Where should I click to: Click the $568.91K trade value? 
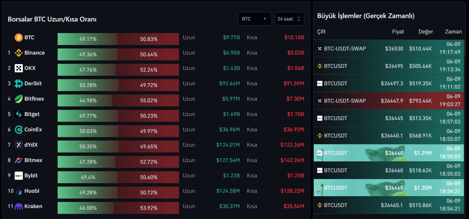pyautogui.click(x=421, y=136)
